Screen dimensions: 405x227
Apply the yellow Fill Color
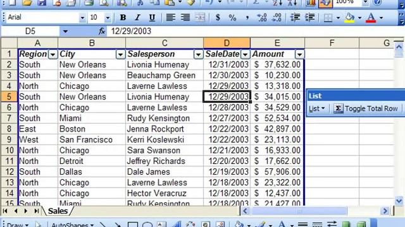(349, 18)
